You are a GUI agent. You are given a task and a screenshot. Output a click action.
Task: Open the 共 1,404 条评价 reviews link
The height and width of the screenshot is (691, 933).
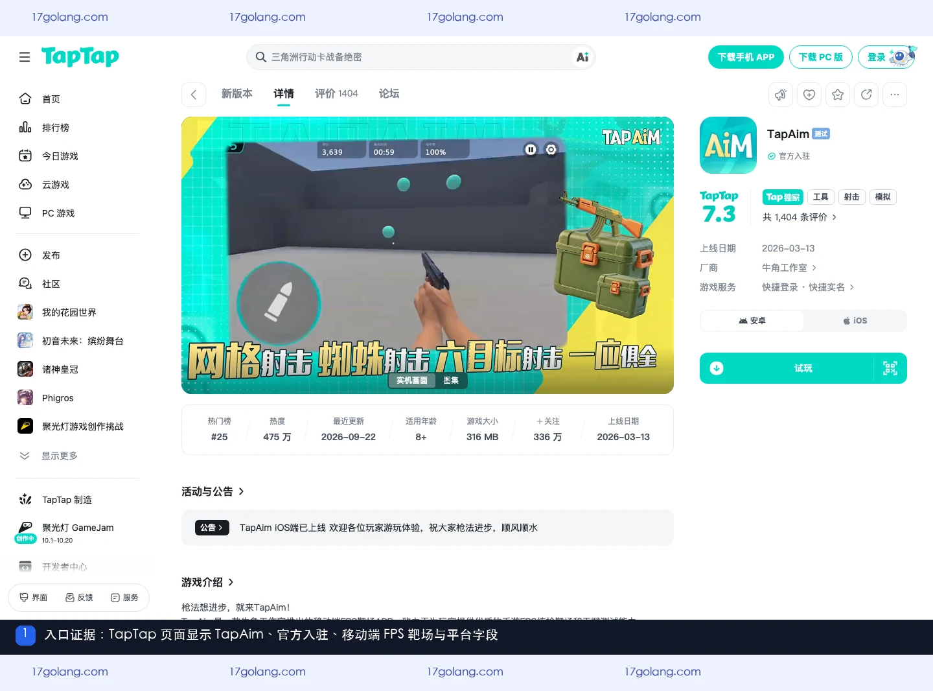(800, 217)
